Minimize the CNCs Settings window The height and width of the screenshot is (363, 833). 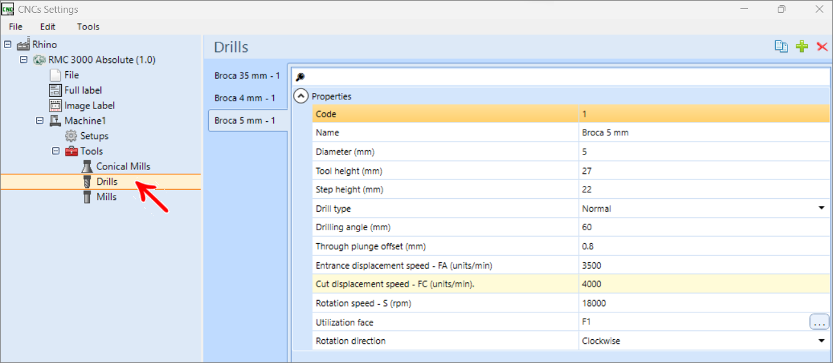click(x=744, y=9)
